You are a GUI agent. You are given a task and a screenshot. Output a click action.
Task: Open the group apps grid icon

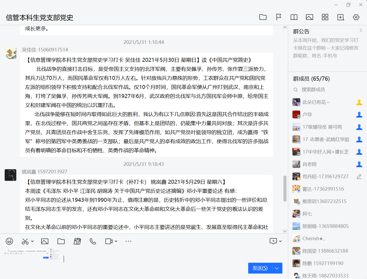(325, 17)
